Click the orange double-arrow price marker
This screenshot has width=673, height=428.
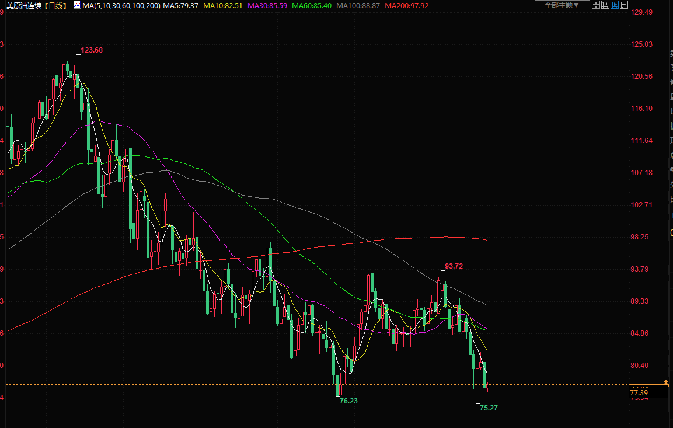pos(666,382)
